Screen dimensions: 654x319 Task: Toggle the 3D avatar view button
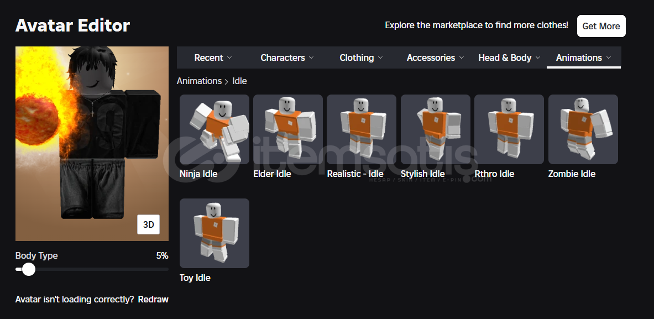(149, 225)
